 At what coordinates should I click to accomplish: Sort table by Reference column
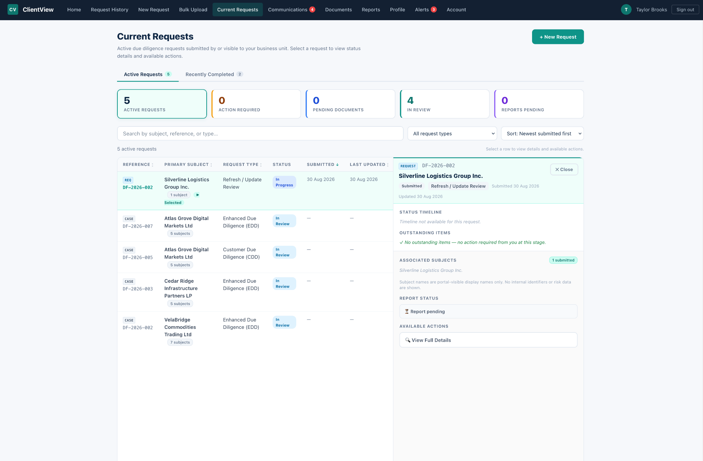138,165
